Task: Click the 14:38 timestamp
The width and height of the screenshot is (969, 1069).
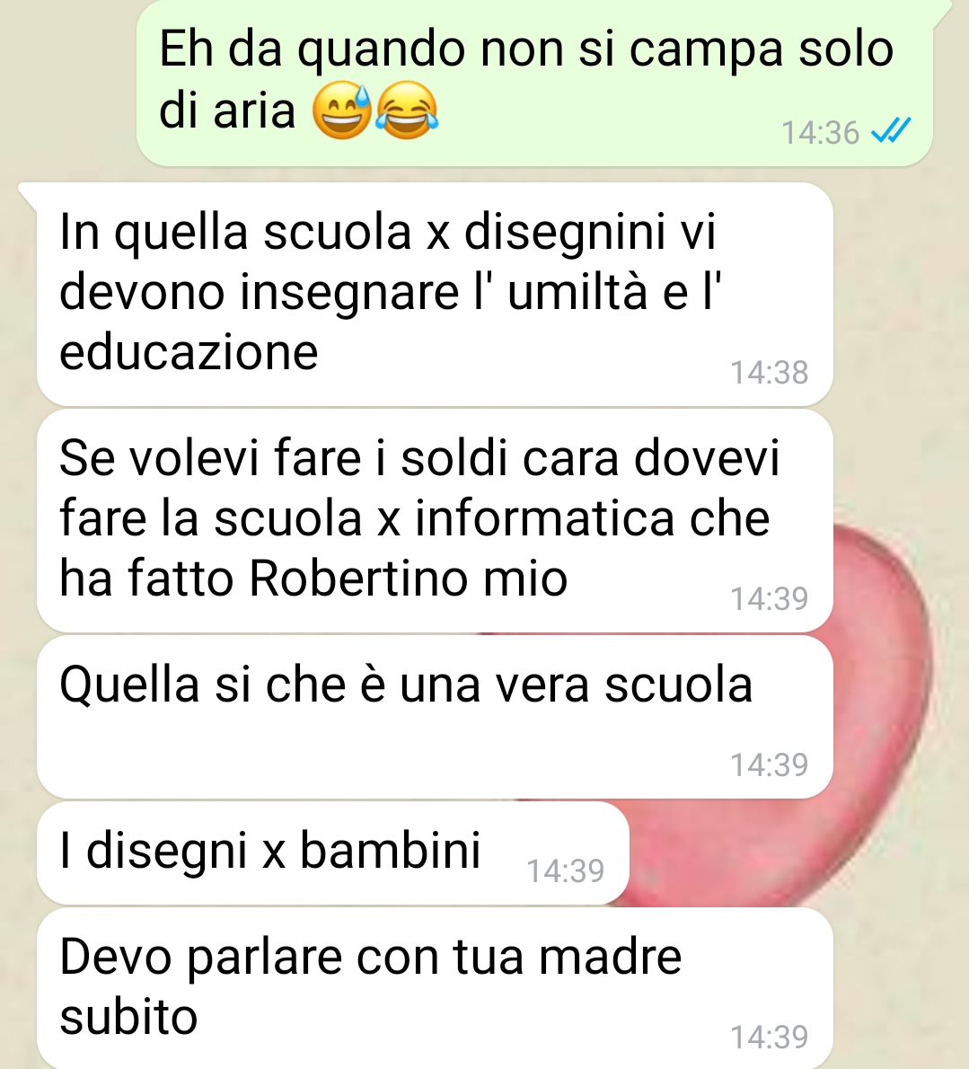Action: pyautogui.click(x=770, y=372)
